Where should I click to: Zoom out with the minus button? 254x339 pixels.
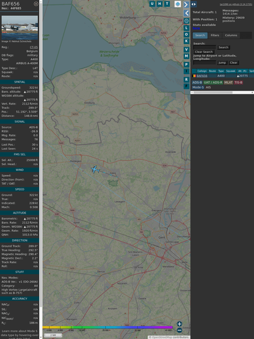coord(180,330)
